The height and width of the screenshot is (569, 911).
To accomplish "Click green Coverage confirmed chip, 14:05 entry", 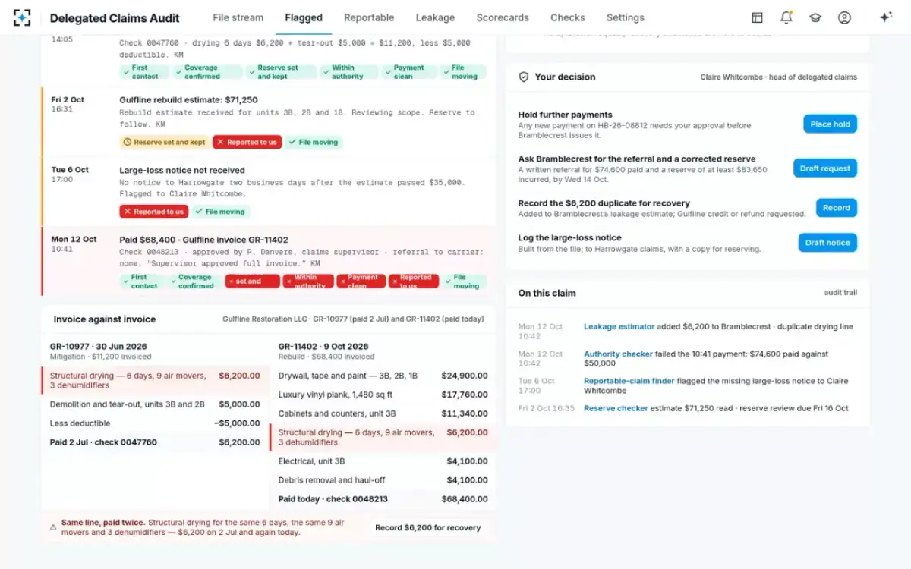I will [x=207, y=72].
